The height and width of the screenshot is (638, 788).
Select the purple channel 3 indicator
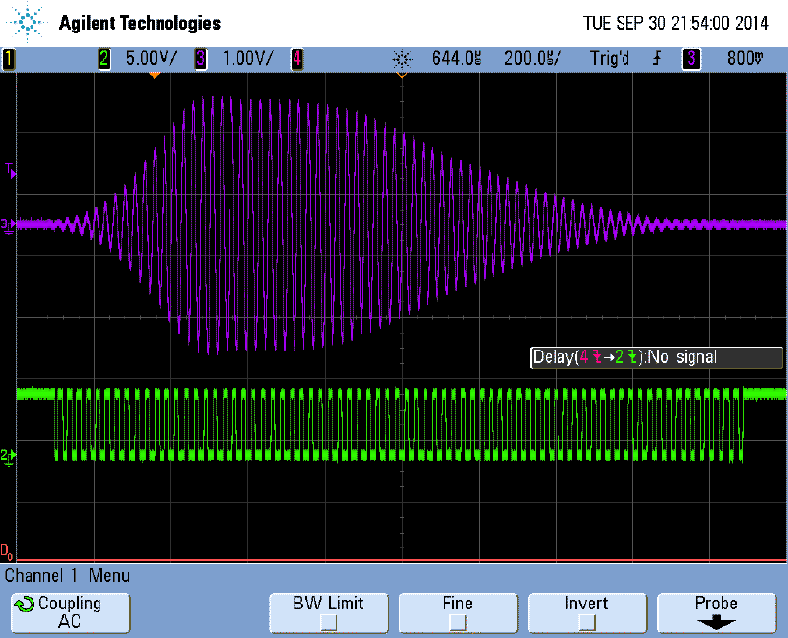201,59
